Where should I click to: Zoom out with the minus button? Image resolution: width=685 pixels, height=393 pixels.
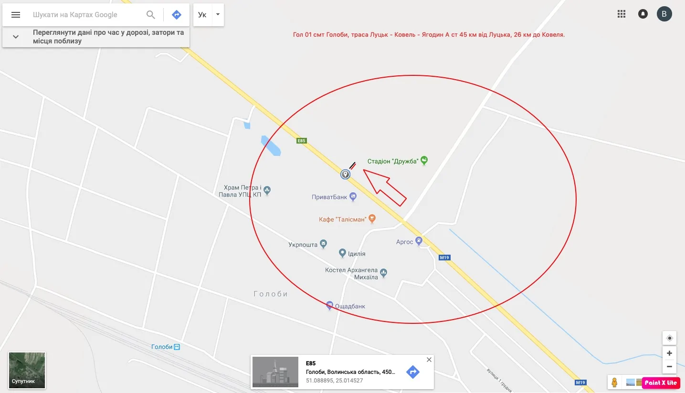click(669, 367)
